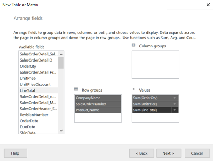Cancel the wizard
The width and height of the screenshot is (213, 161).
click(x=197, y=153)
